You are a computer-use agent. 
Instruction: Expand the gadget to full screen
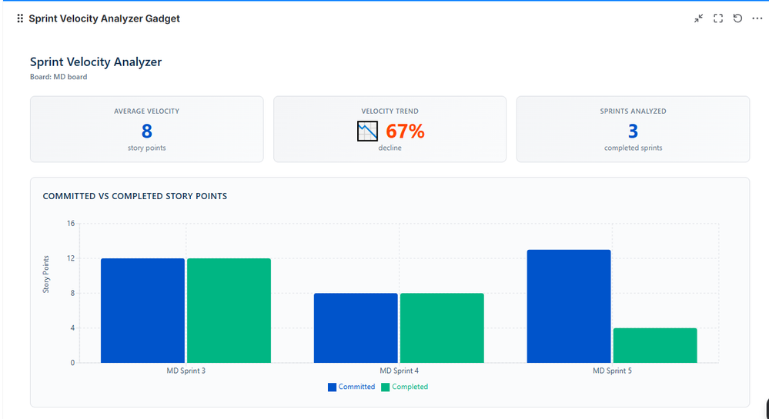coord(718,18)
